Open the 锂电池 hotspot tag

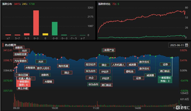tap(130, 71)
